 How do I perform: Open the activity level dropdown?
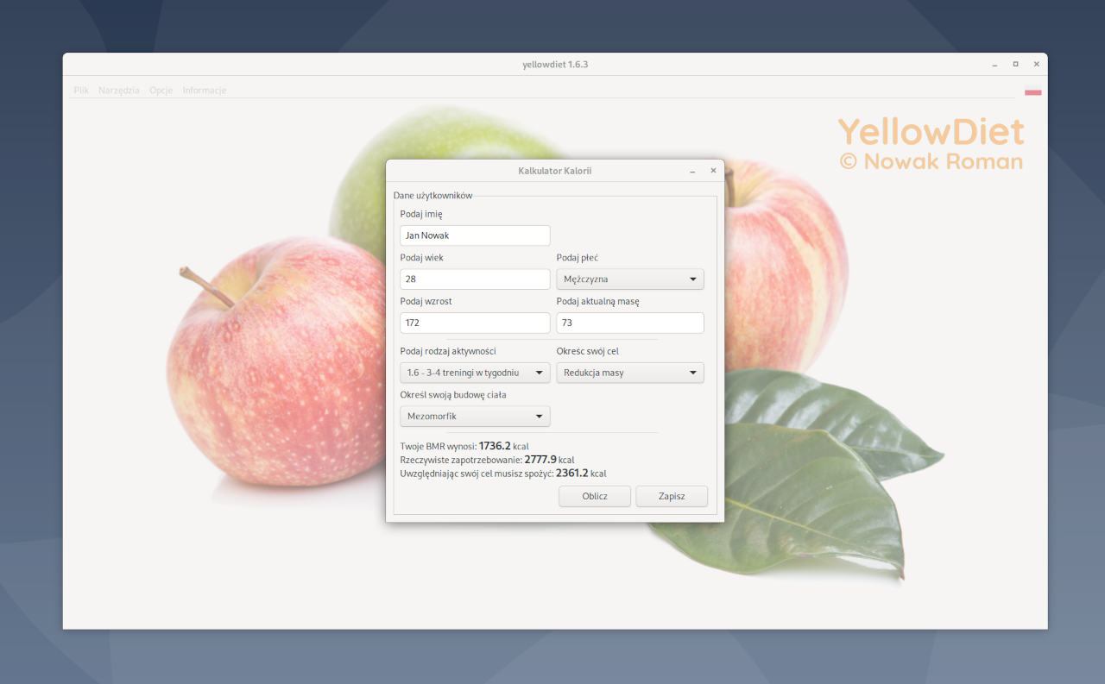click(474, 373)
